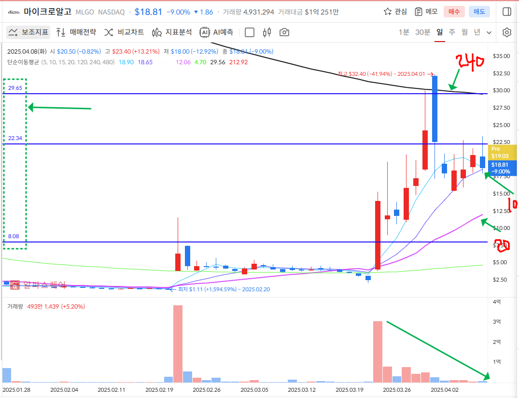Click the red 매수 buy button
The image size is (519, 398).
click(x=454, y=12)
